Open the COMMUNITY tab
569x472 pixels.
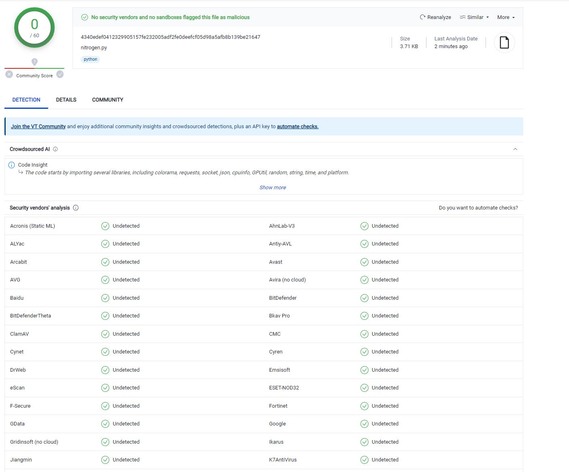(107, 99)
